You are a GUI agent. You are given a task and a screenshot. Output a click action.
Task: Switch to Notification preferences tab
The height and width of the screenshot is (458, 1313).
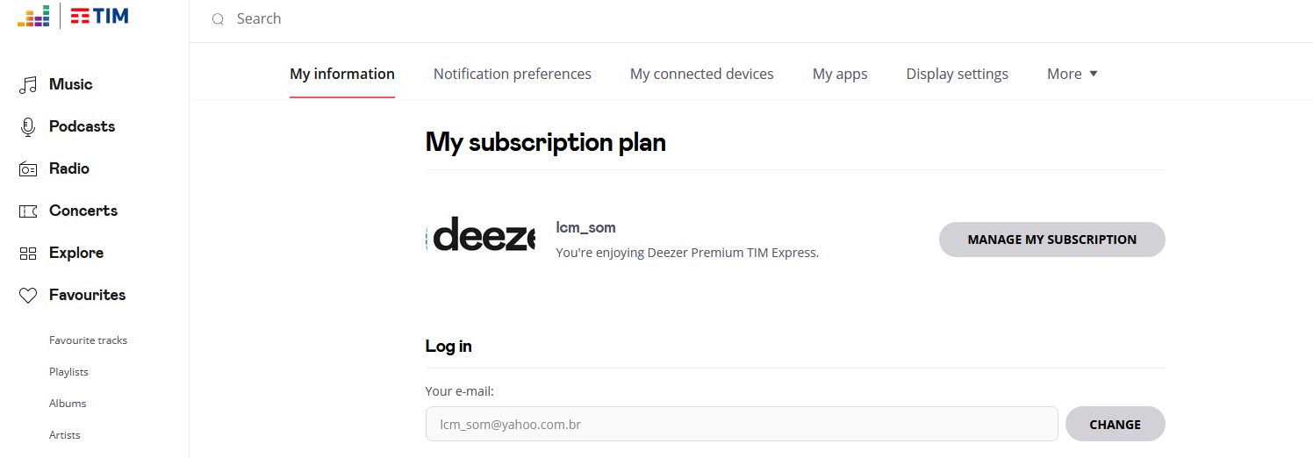[x=513, y=75]
